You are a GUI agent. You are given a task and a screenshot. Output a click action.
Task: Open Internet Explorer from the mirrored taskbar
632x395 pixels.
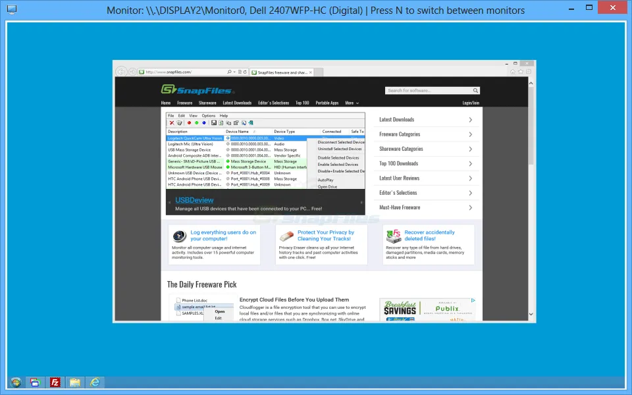[x=95, y=382]
